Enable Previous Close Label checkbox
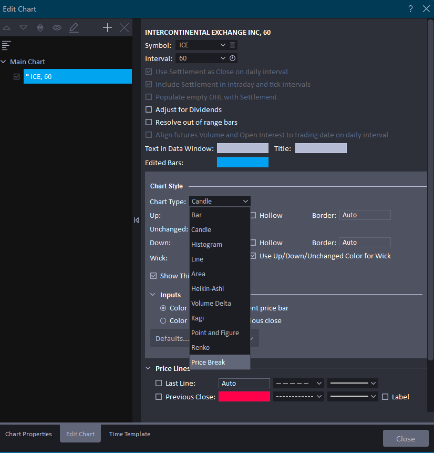Viewport: 434px width, 453px height. 385,397
